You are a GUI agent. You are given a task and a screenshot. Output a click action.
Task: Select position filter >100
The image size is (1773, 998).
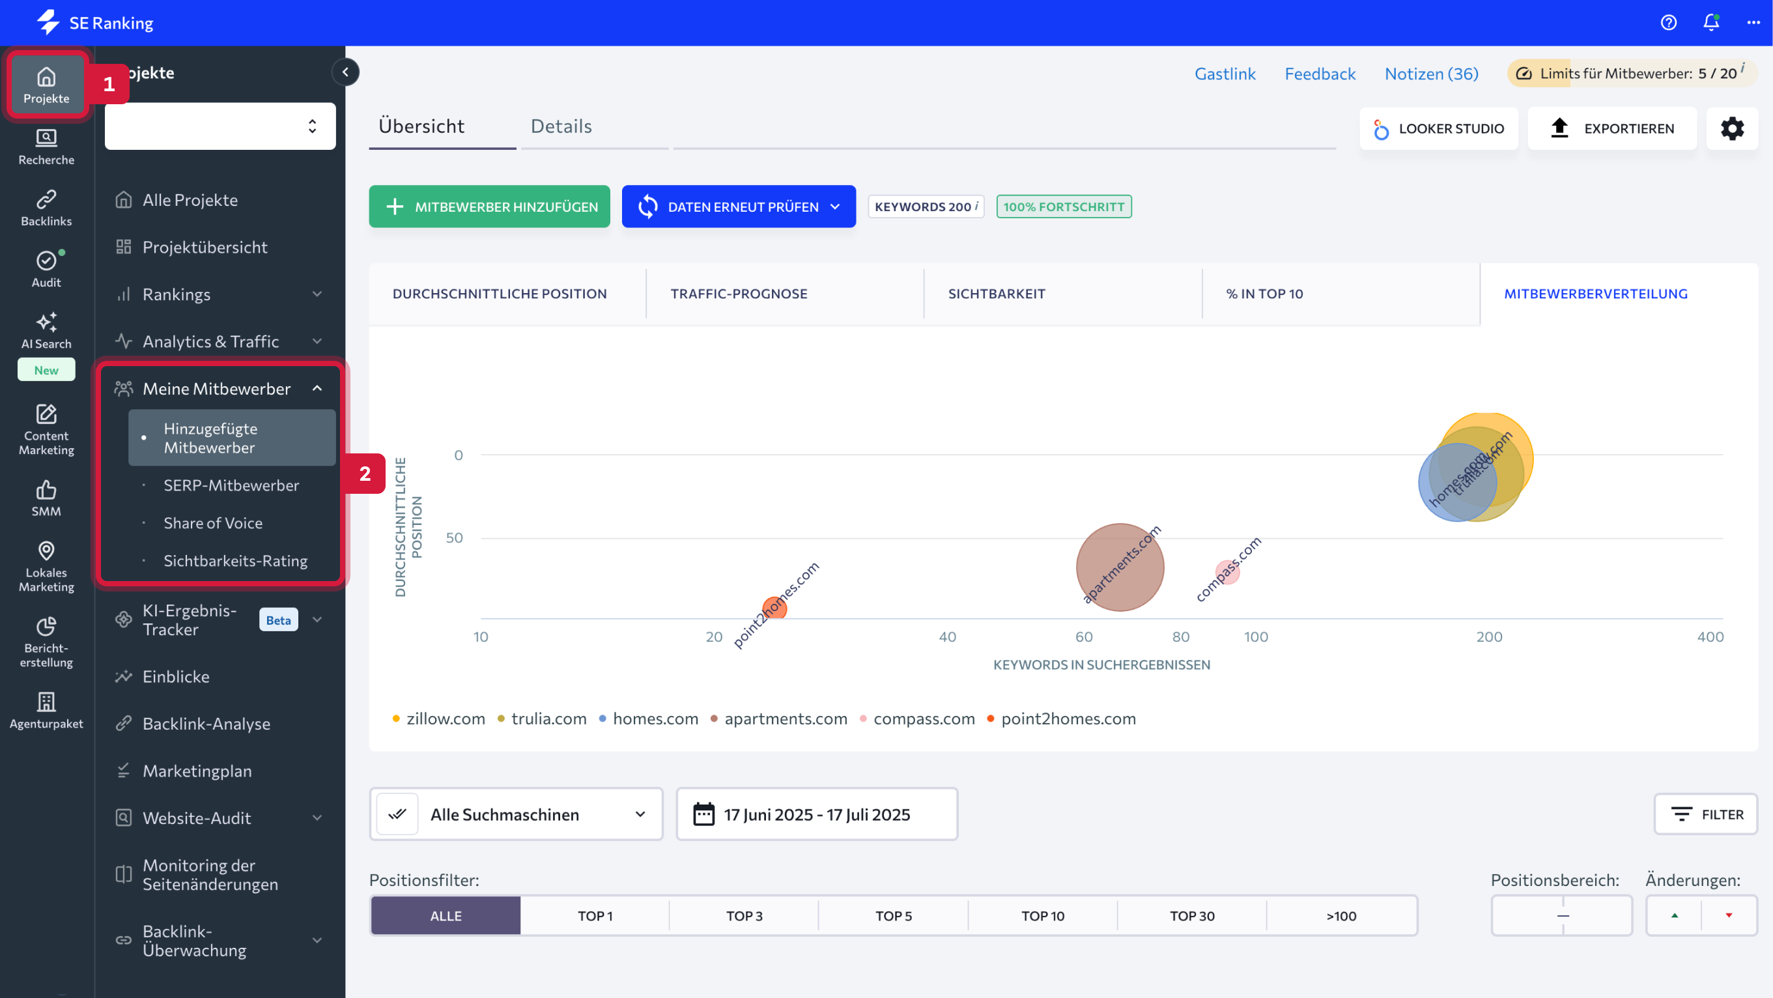[1341, 915]
